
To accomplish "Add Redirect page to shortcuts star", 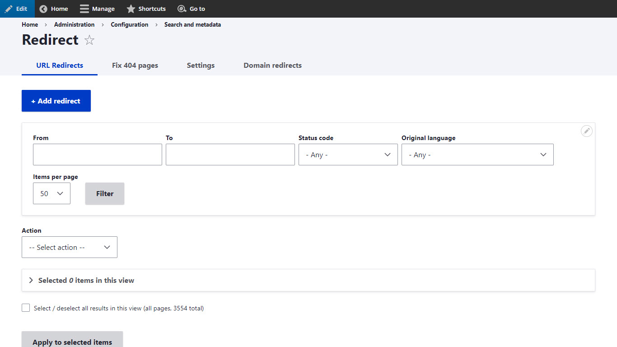I will coord(89,40).
